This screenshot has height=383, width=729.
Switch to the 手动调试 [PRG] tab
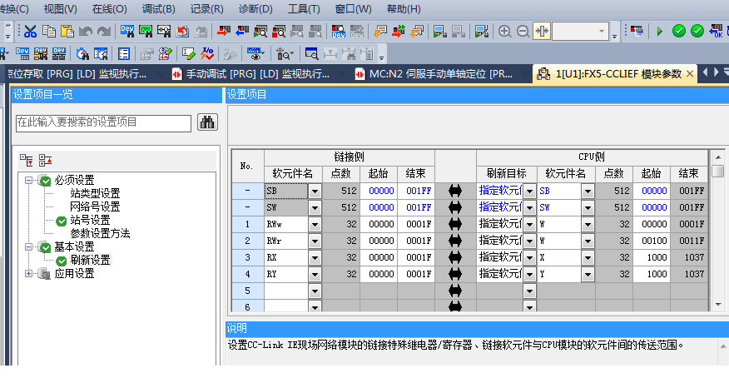(x=250, y=74)
